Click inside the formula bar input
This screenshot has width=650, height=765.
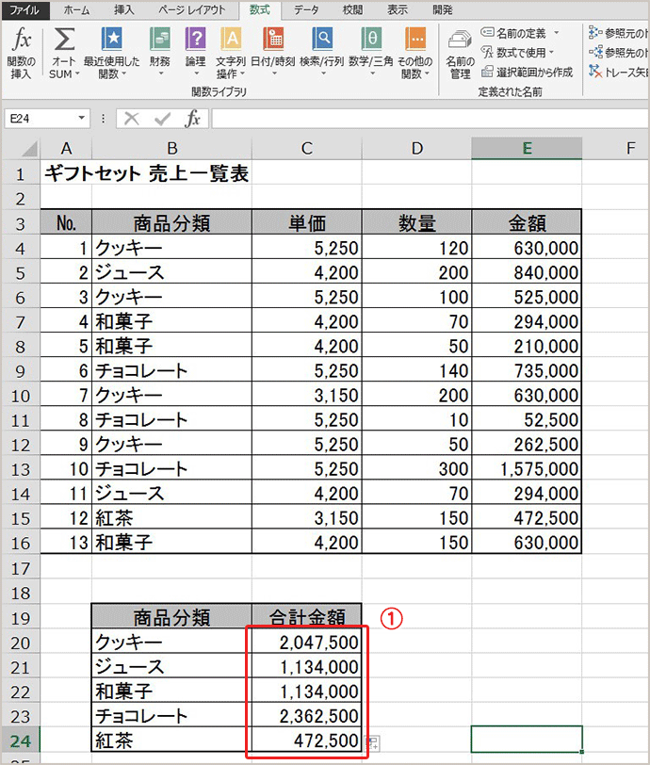coord(431,119)
